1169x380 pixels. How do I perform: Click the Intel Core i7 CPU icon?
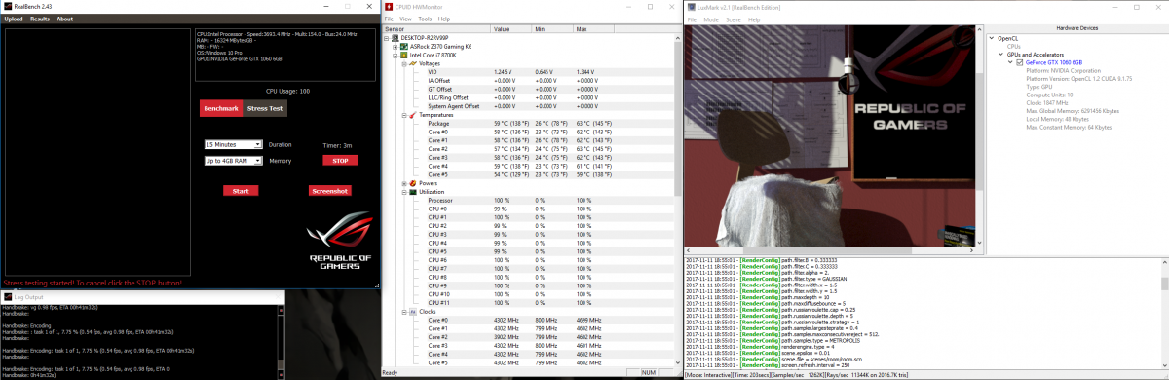(x=403, y=56)
